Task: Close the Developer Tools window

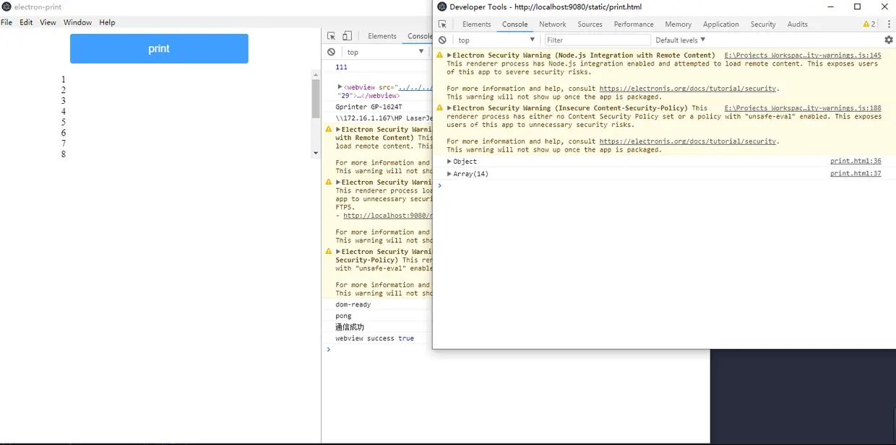Action: (884, 6)
